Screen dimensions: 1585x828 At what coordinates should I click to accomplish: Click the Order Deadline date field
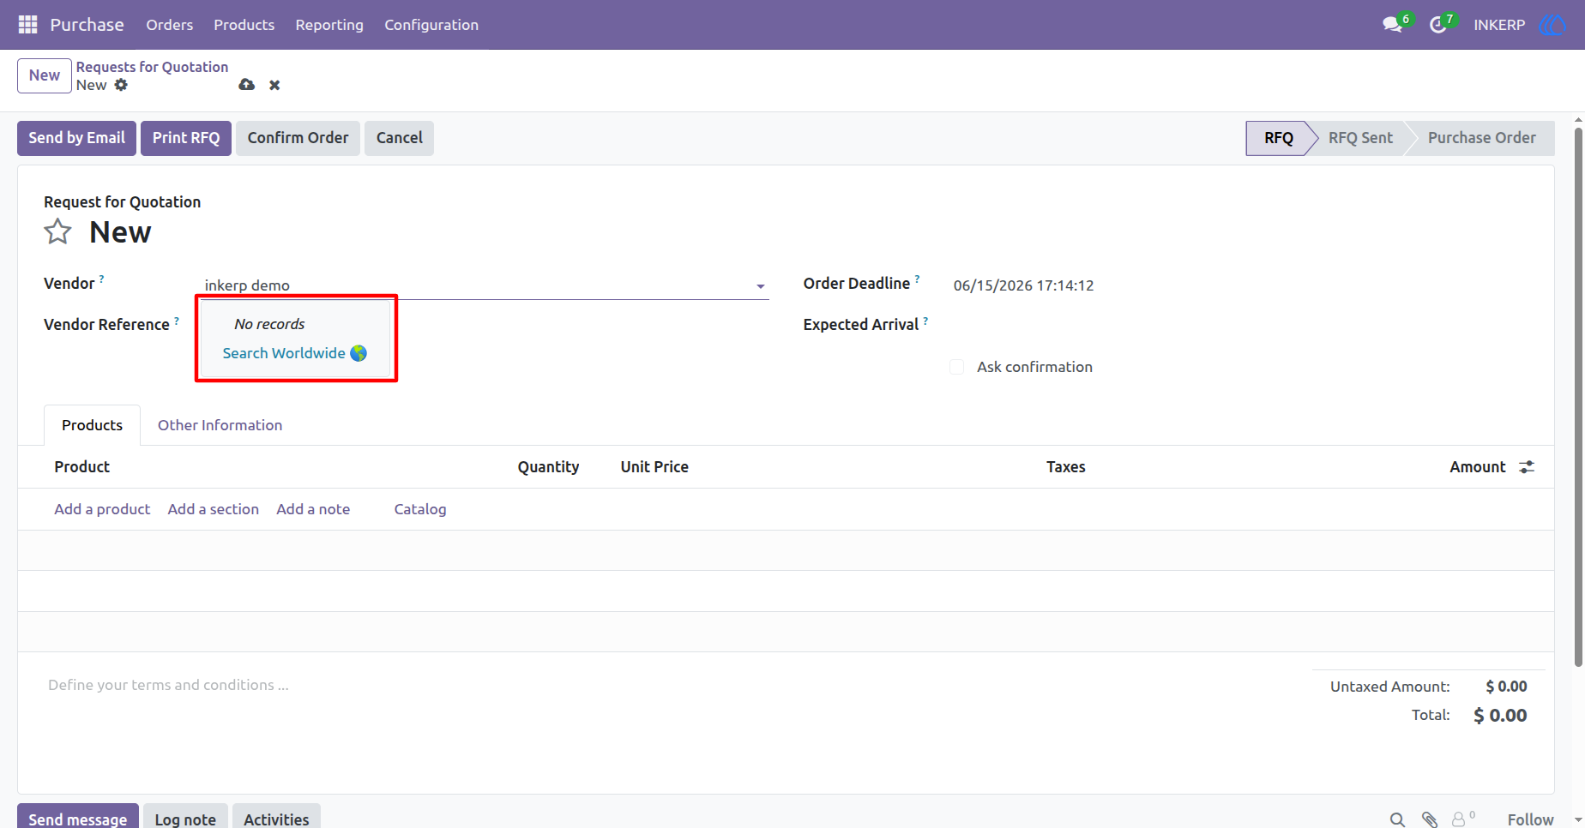coord(1023,285)
